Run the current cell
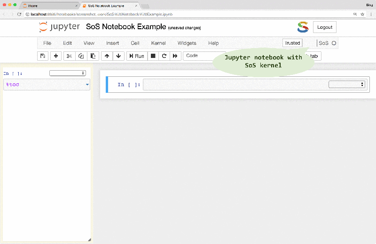 tap(137, 56)
